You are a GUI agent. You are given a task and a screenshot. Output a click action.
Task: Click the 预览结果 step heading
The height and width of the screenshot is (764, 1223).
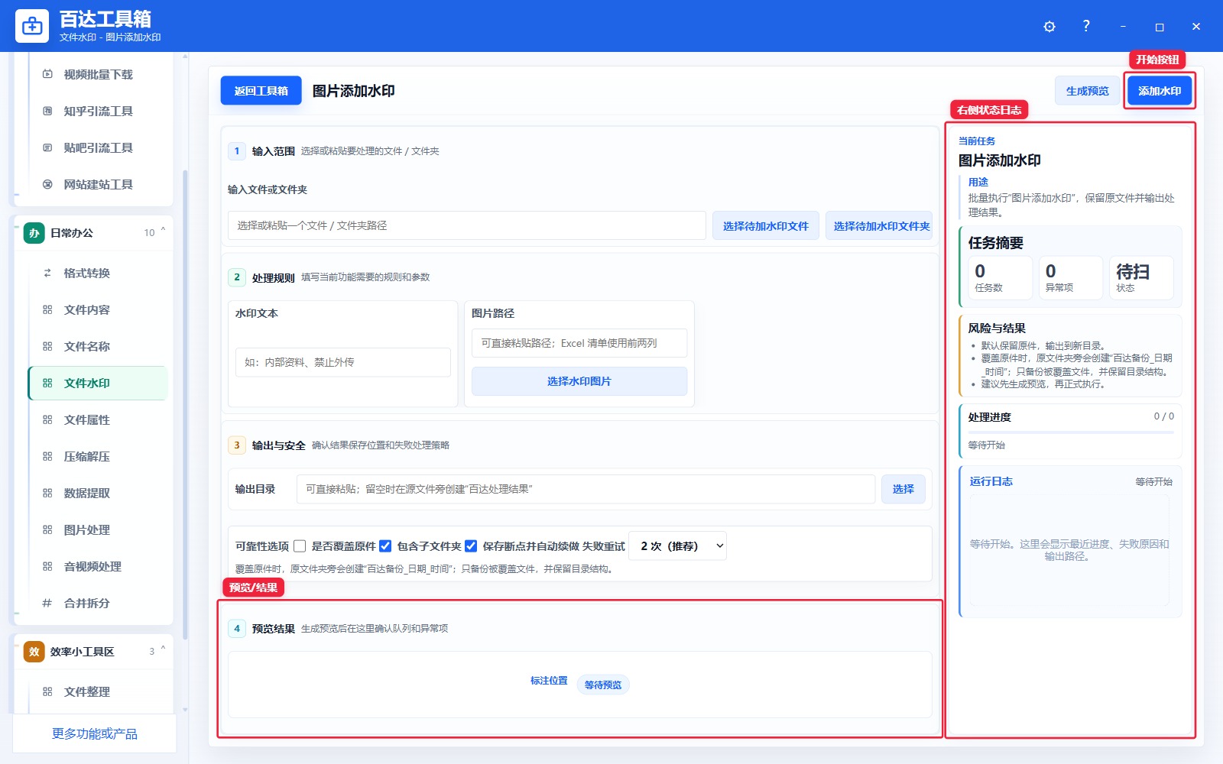(274, 629)
